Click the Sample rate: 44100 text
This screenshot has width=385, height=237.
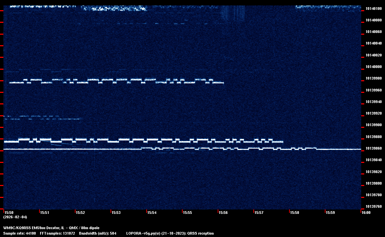click(20, 233)
